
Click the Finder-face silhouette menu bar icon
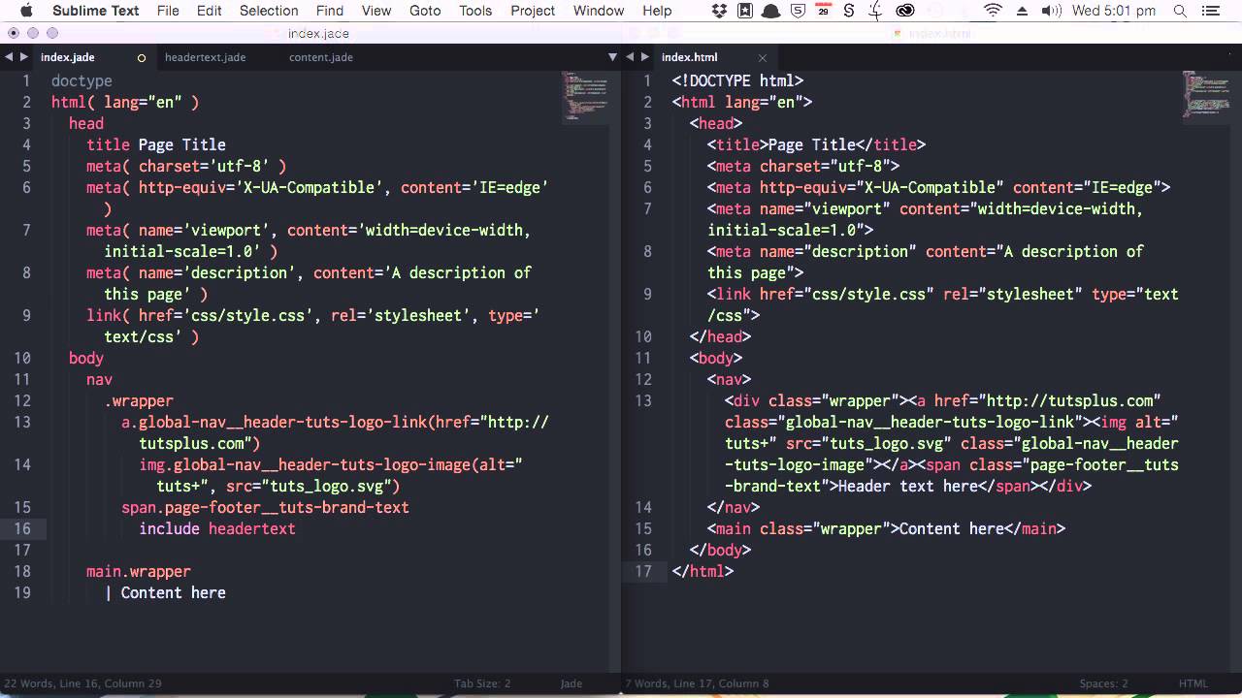tap(875, 11)
